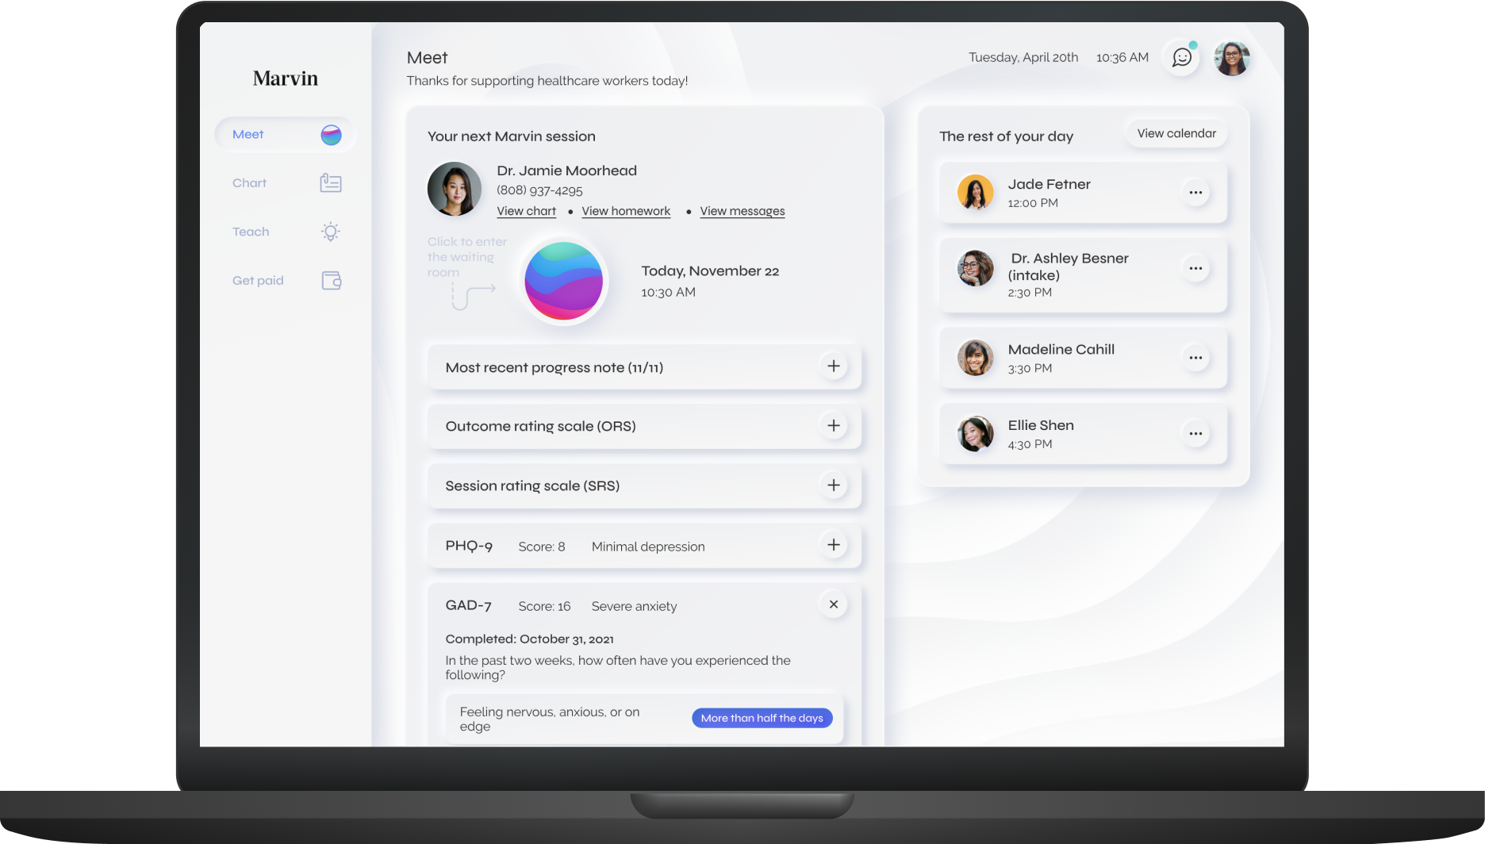The image size is (1485, 844).
Task: Click the View calendar button
Action: [1176, 133]
